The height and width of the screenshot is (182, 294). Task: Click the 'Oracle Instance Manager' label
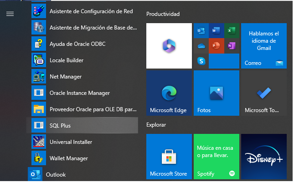tap(79, 93)
